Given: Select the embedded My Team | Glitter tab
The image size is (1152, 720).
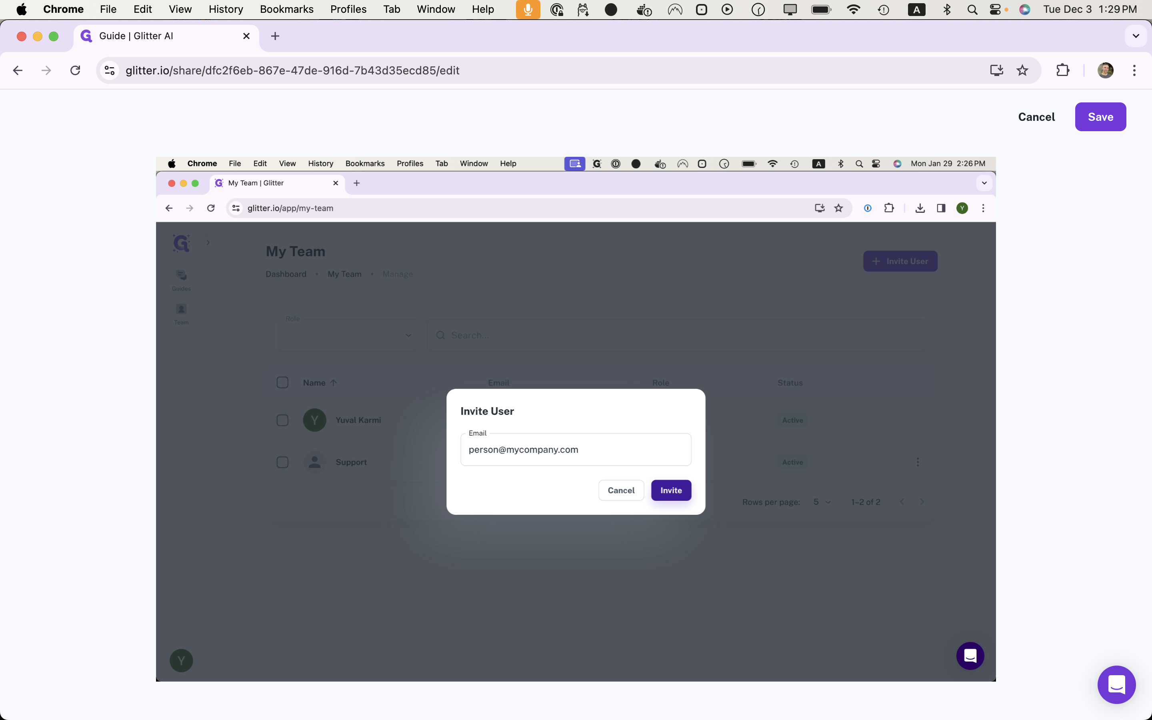Looking at the screenshot, I should tap(277, 183).
